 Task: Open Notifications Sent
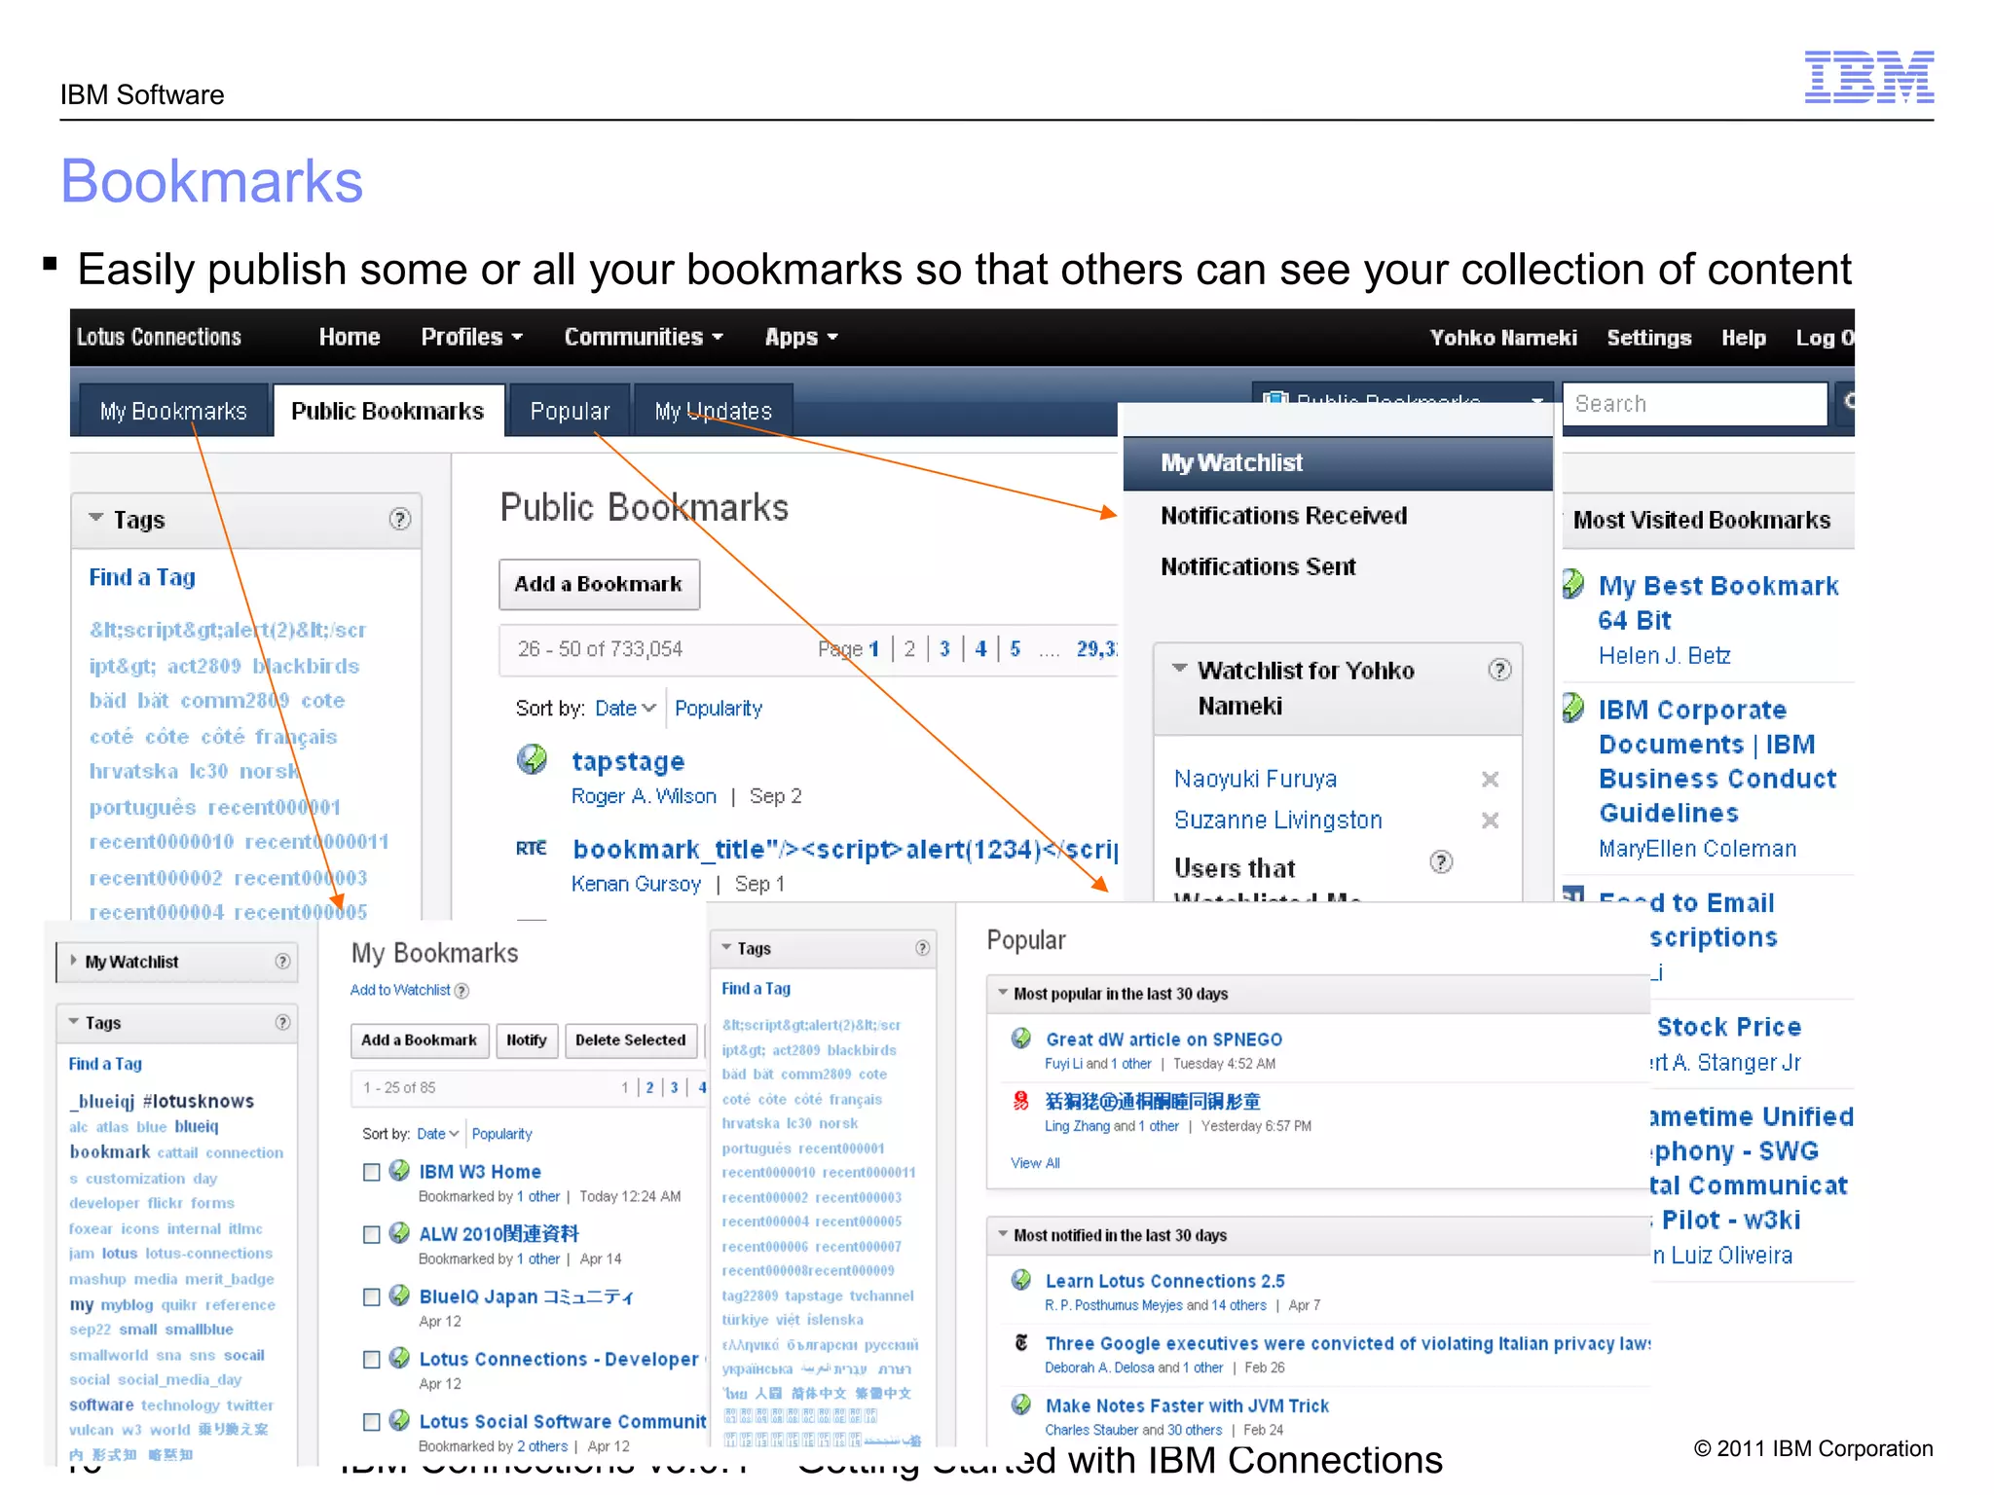point(1257,566)
